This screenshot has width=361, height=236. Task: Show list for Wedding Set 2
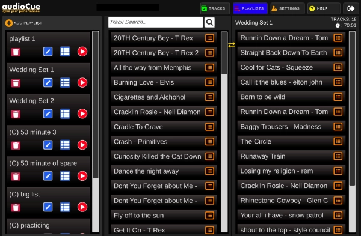65,113
